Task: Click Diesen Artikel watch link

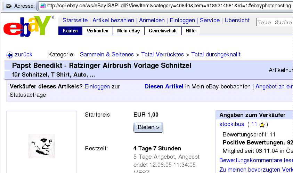Action: click(164, 86)
